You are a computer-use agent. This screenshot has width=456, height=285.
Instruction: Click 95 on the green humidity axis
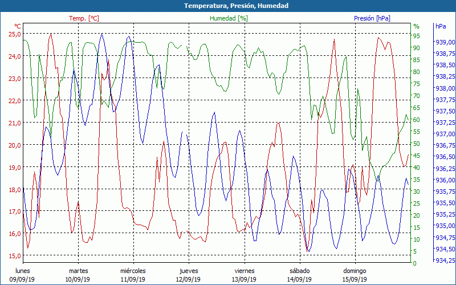[x=417, y=36]
